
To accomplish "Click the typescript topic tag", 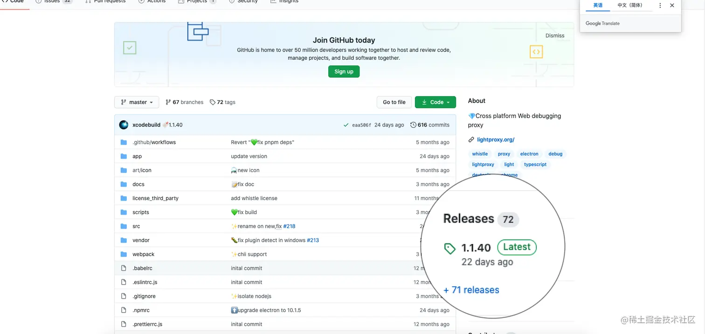I will pyautogui.click(x=535, y=165).
